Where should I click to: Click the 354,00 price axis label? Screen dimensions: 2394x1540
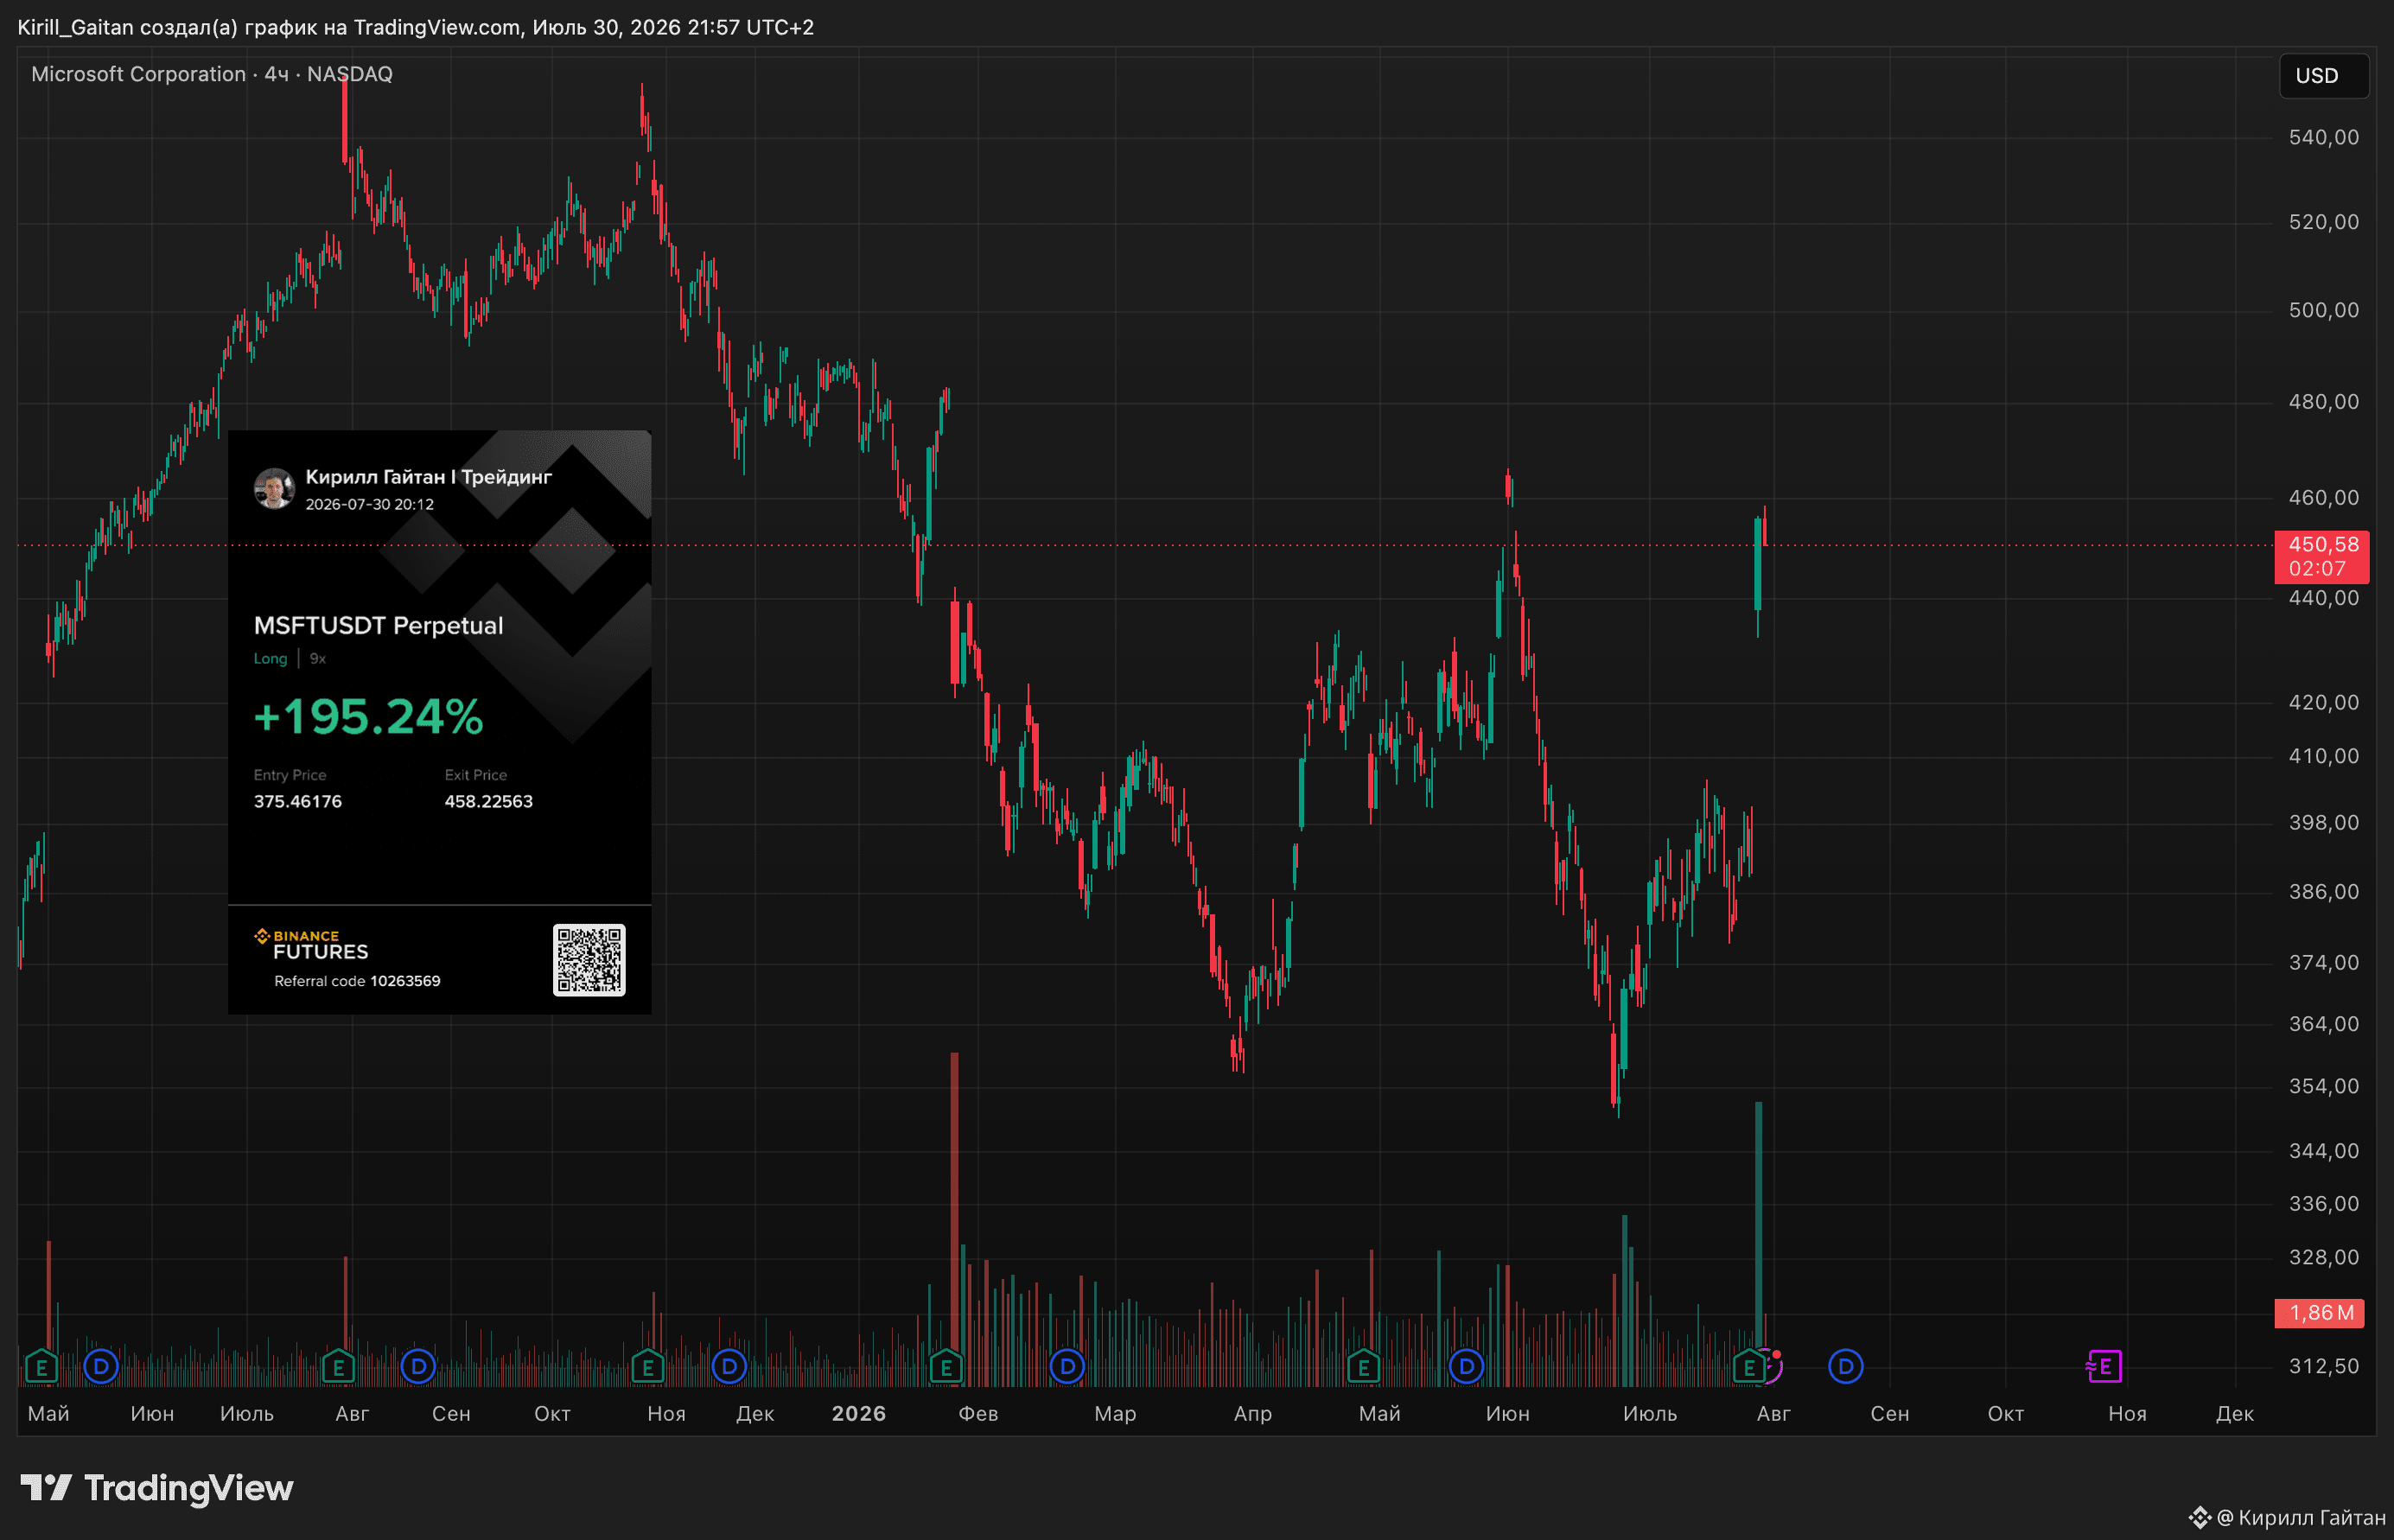click(x=2324, y=1086)
